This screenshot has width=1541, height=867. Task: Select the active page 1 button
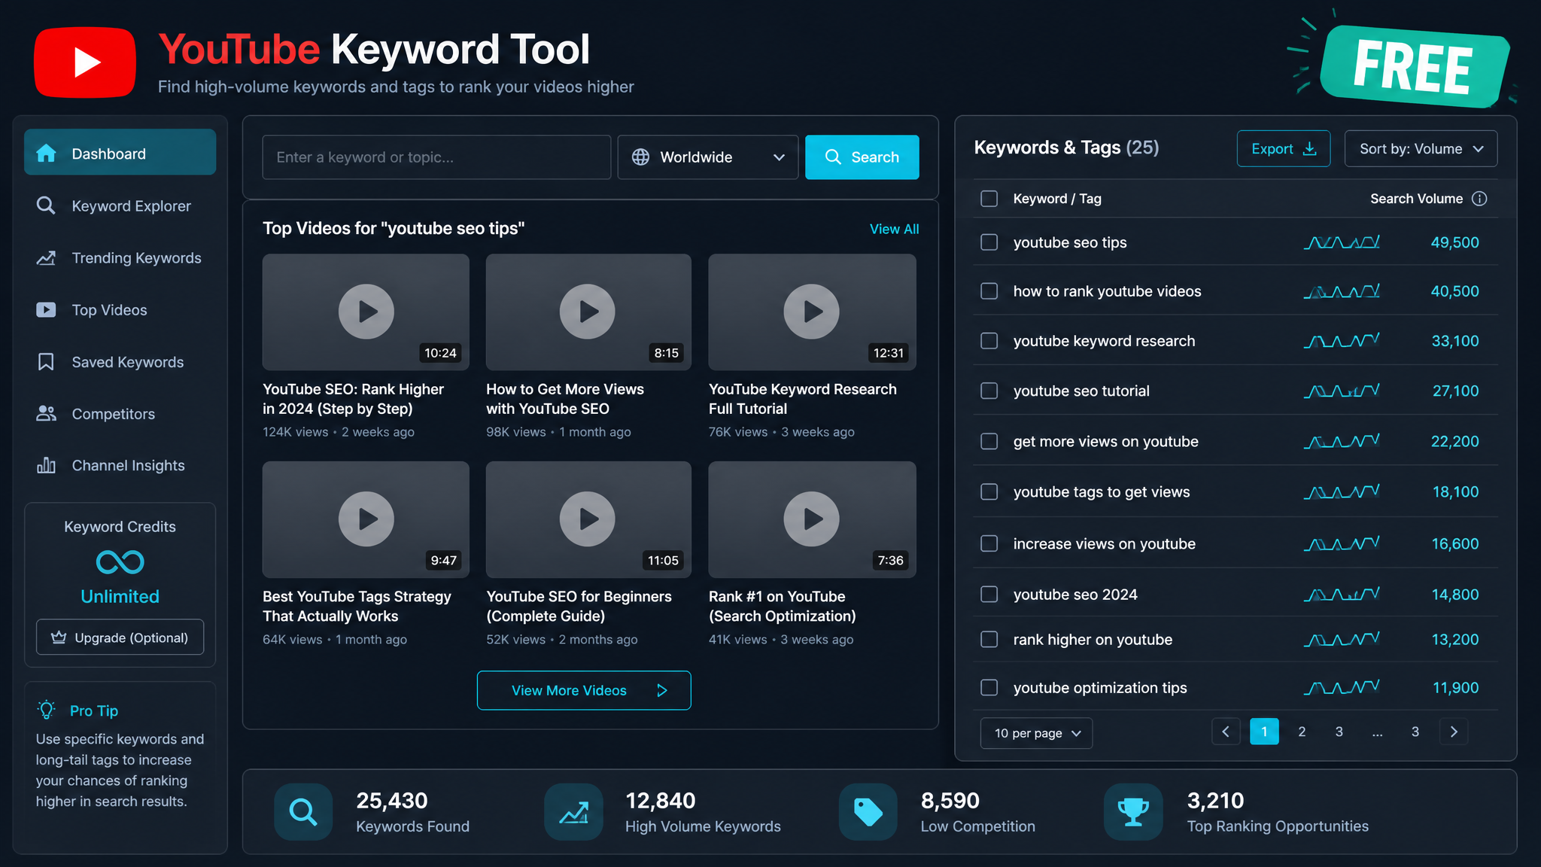point(1264,732)
